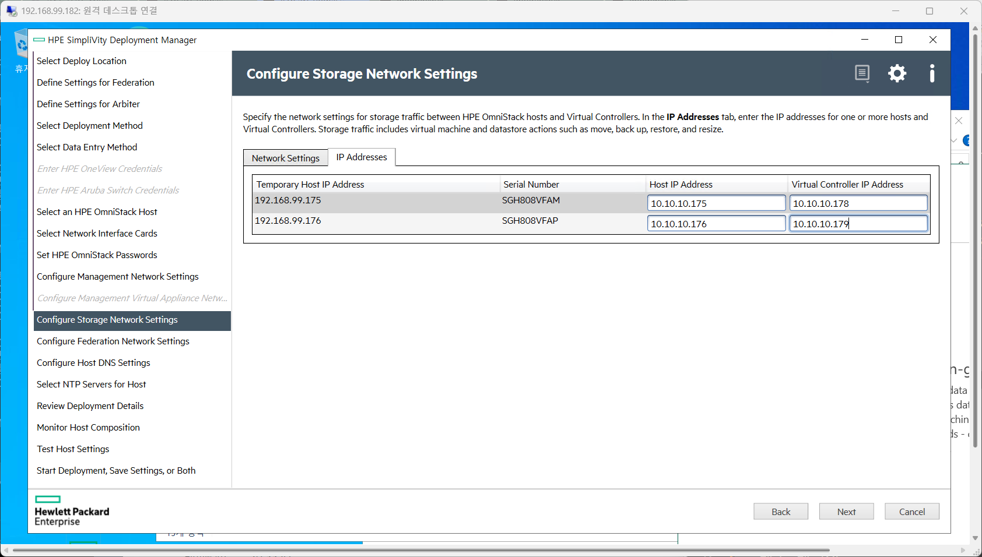Image resolution: width=982 pixels, height=557 pixels.
Task: Open the settings gear icon
Action: point(897,73)
